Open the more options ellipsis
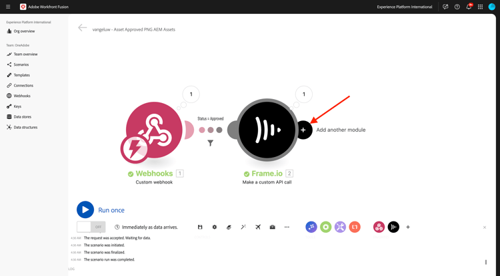 click(287, 227)
